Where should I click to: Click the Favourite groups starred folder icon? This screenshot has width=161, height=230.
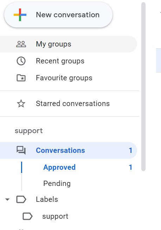pos(21,78)
